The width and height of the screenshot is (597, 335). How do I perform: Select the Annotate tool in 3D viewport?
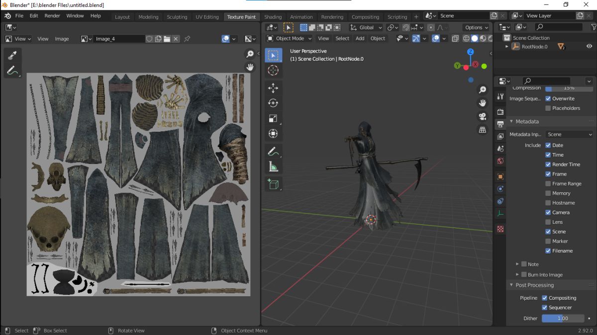[x=272, y=151]
